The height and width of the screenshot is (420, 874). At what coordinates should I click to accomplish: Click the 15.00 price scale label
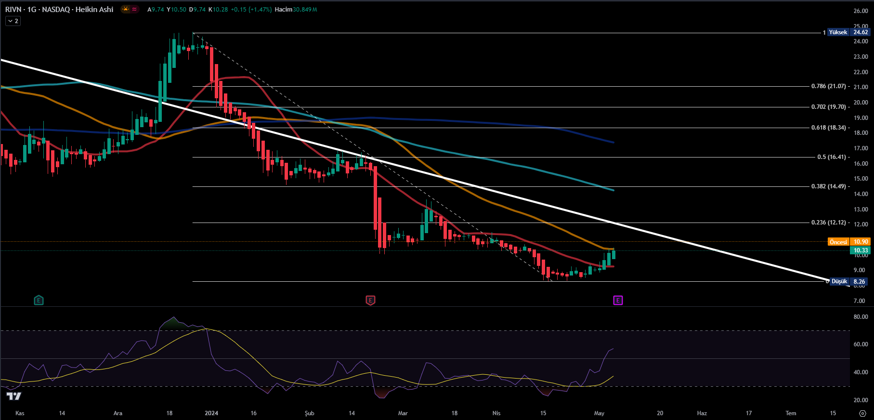[861, 179]
